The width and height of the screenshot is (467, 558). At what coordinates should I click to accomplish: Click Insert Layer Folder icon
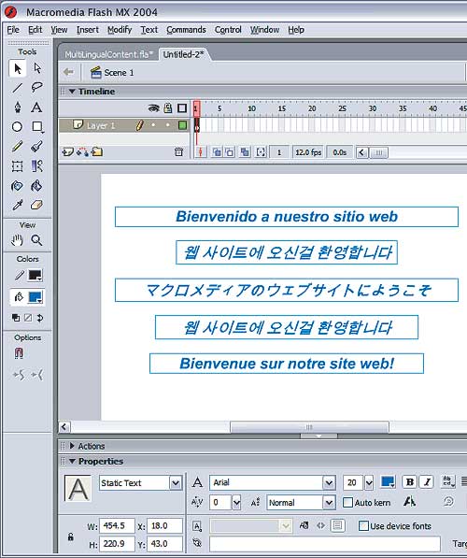click(97, 152)
